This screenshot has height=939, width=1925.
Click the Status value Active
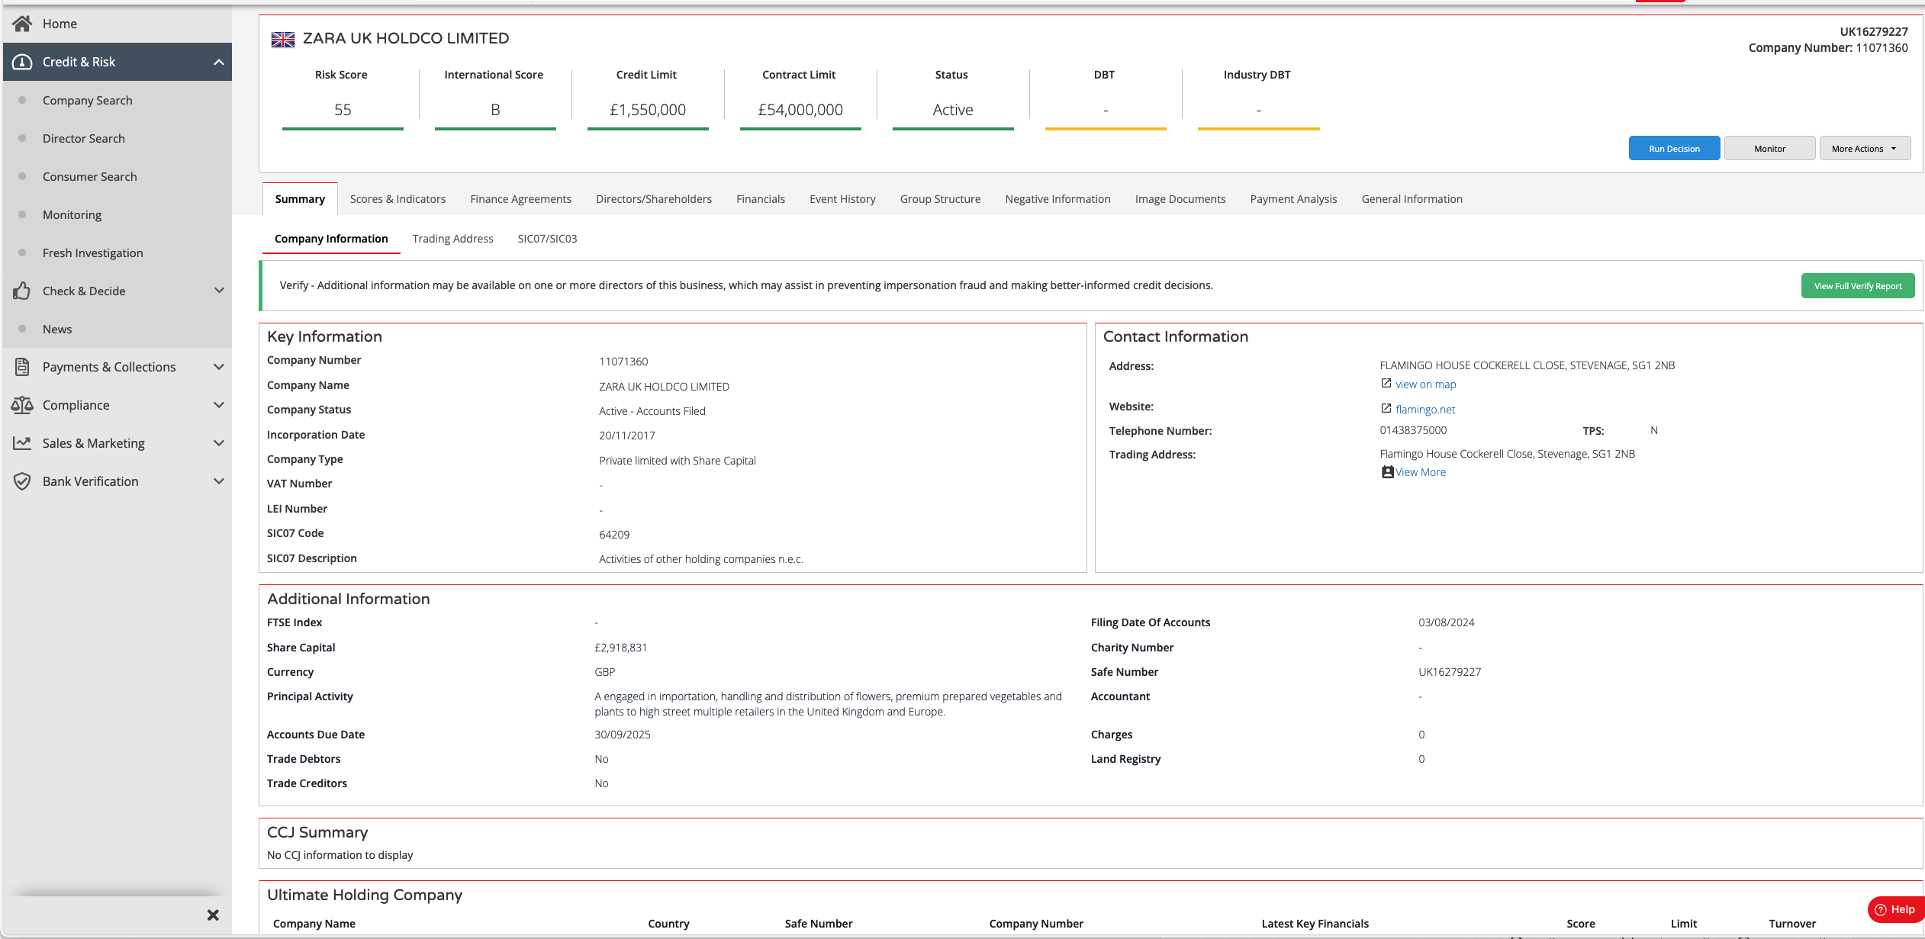click(953, 110)
